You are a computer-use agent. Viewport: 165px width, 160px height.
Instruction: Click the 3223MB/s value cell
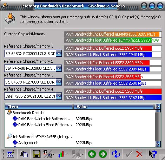click(x=84, y=143)
